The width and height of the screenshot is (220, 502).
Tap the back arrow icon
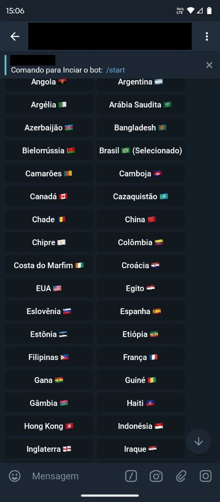(x=15, y=36)
